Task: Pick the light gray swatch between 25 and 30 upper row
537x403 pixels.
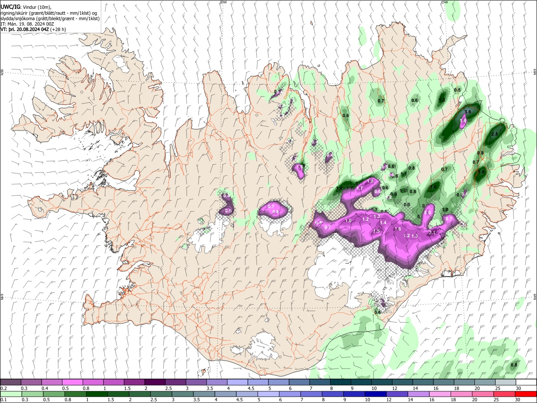Action: (x=505, y=382)
